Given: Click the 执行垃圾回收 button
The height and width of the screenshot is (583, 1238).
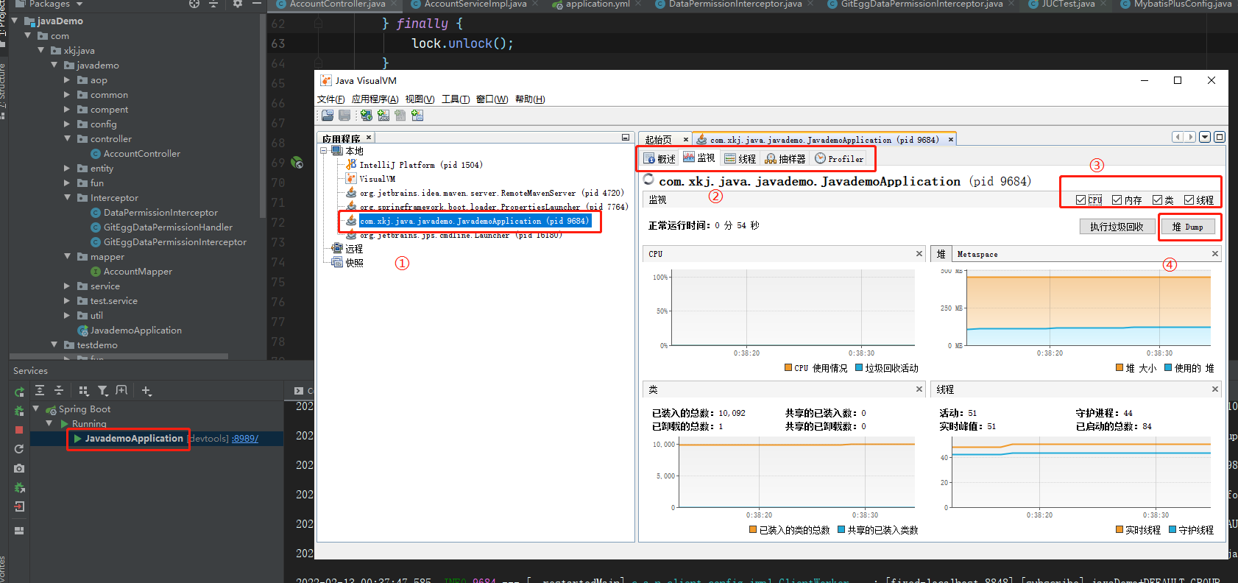Looking at the screenshot, I should (1117, 227).
